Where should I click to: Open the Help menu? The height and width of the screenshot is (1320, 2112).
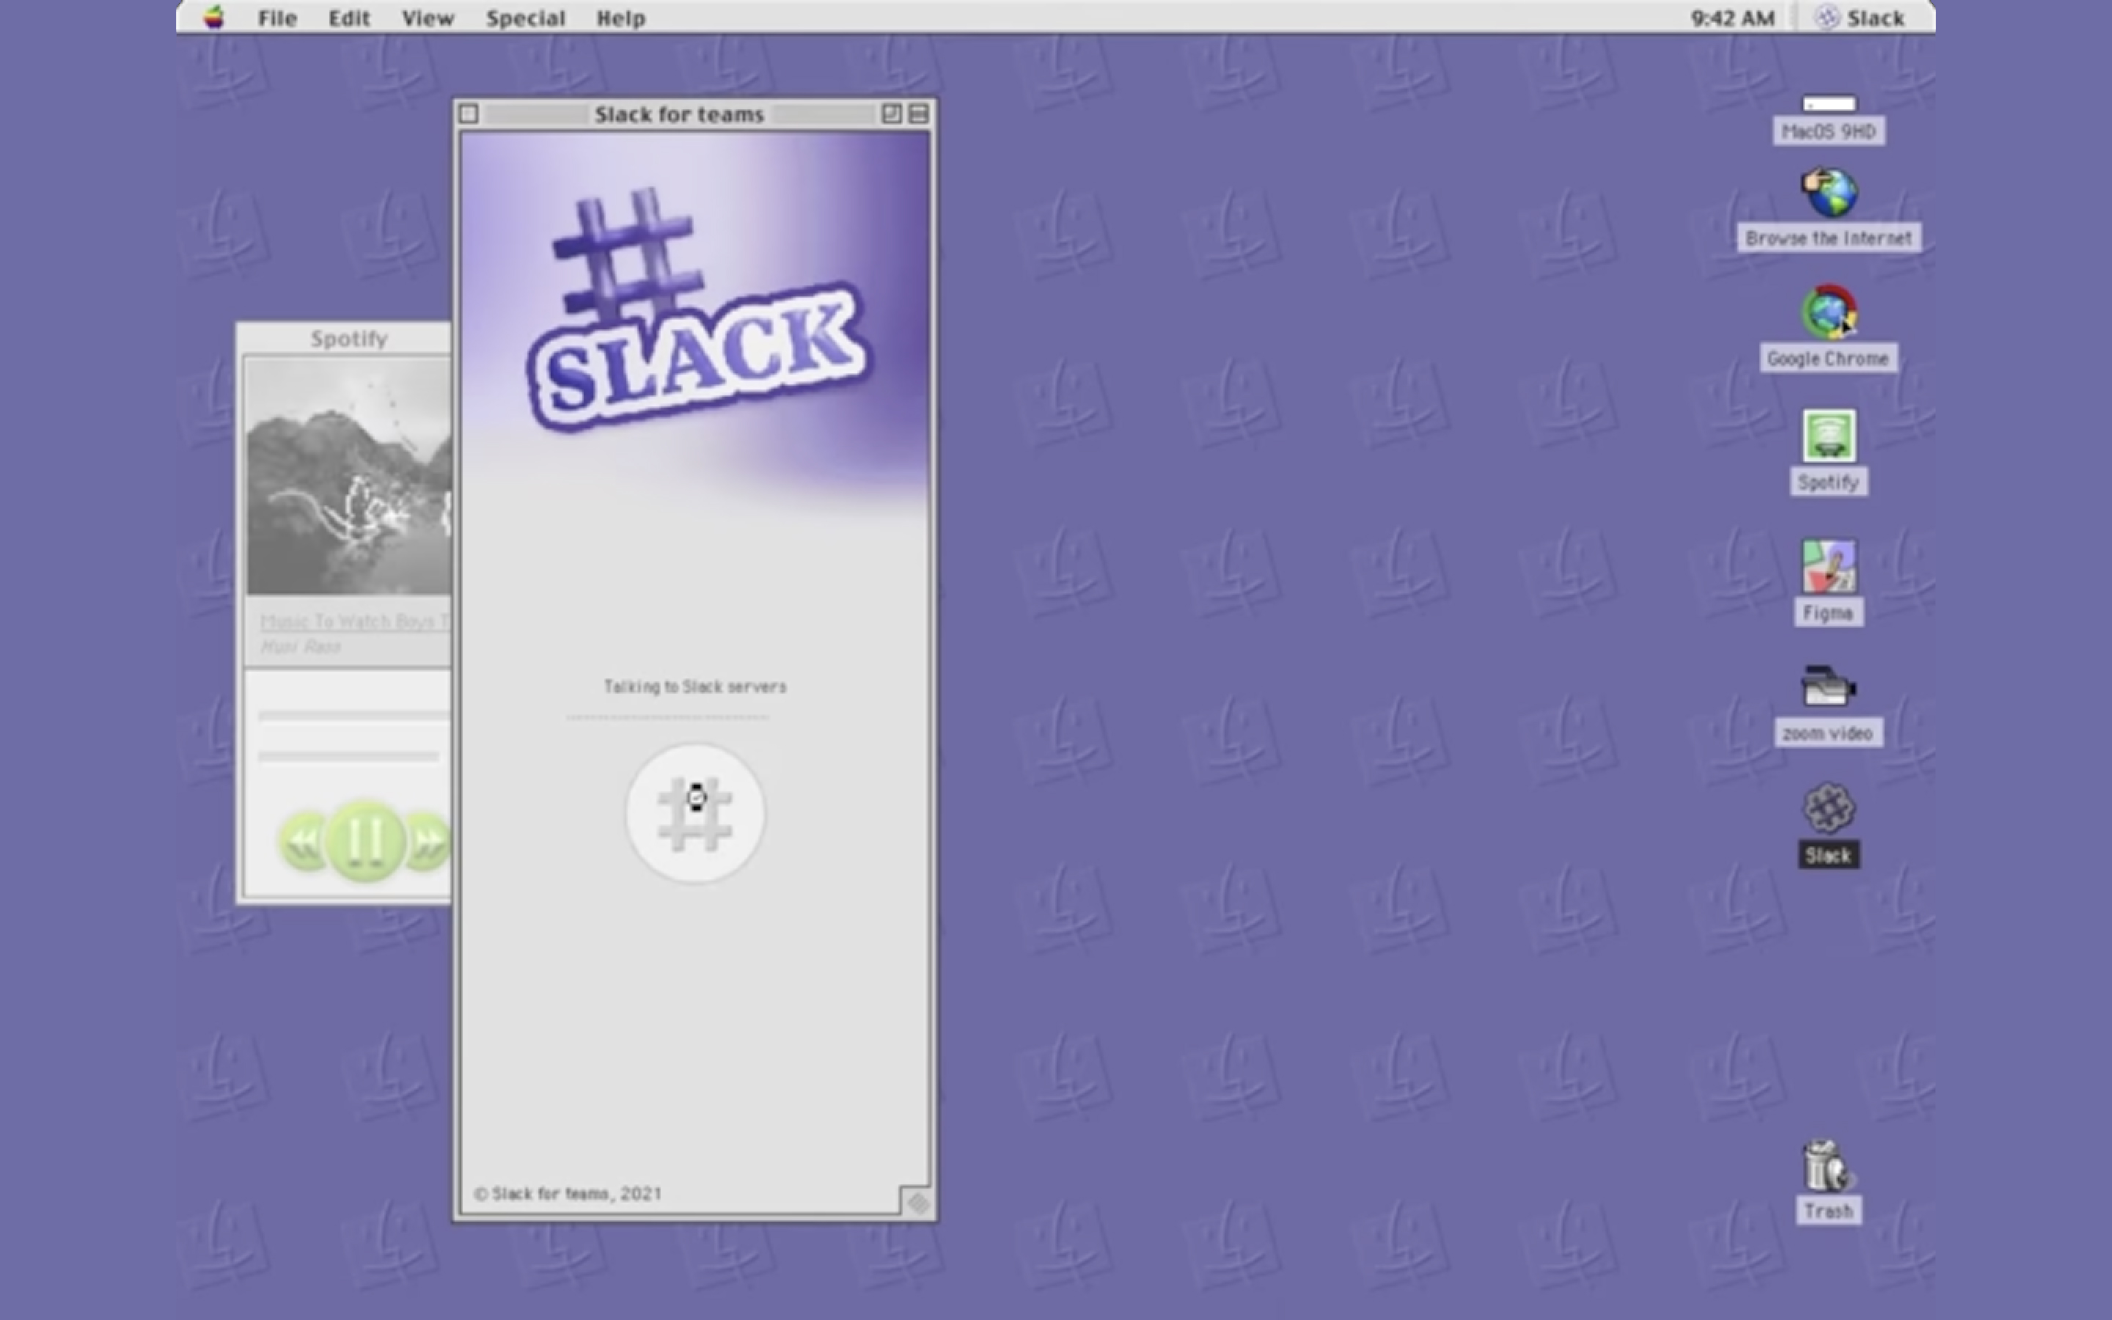tap(620, 18)
